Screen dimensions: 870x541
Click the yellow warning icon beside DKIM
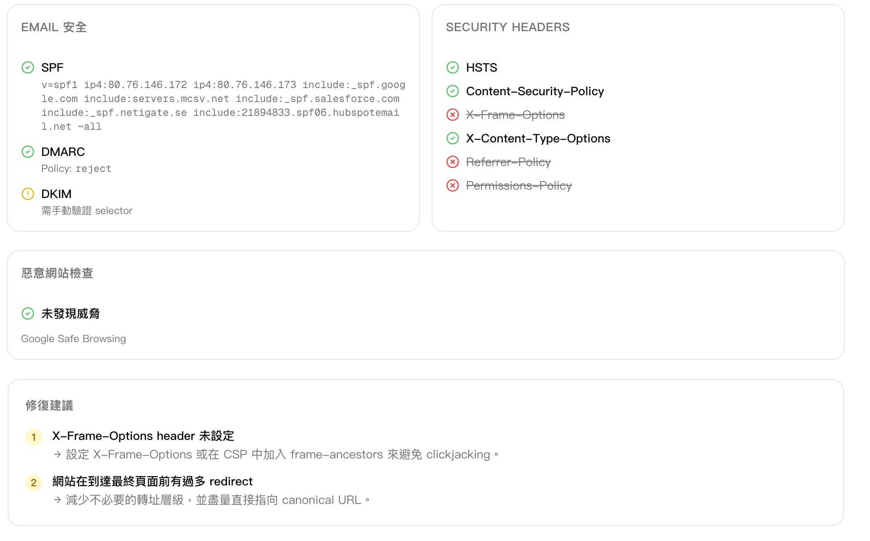coord(28,194)
